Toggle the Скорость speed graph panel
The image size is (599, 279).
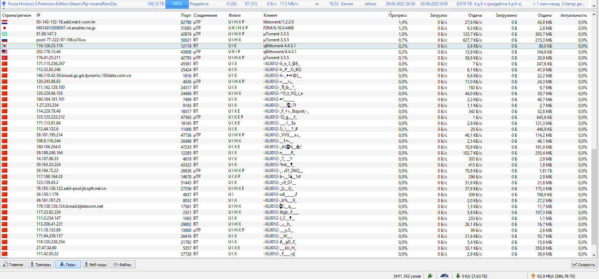pyautogui.click(x=584, y=265)
